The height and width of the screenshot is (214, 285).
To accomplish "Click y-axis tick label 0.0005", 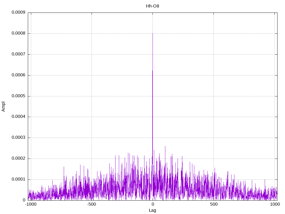I will tap(19, 96).
